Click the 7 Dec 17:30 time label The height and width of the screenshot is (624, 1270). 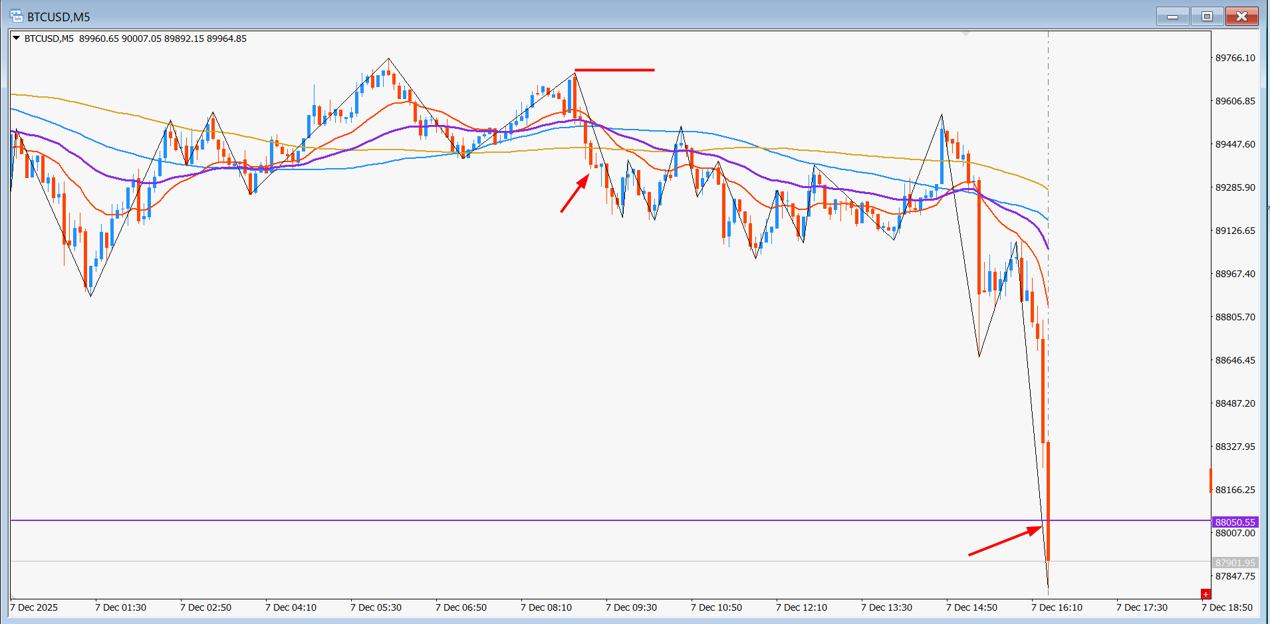pyautogui.click(x=1142, y=607)
